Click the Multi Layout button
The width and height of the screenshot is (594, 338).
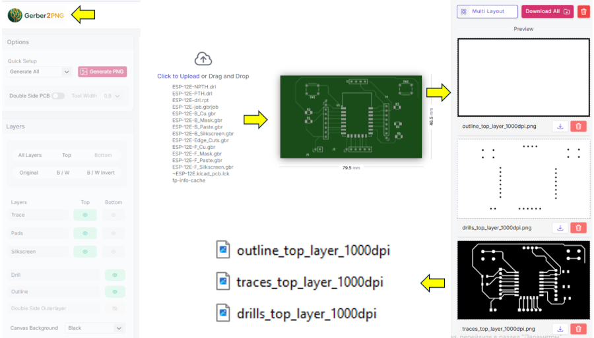(x=487, y=11)
